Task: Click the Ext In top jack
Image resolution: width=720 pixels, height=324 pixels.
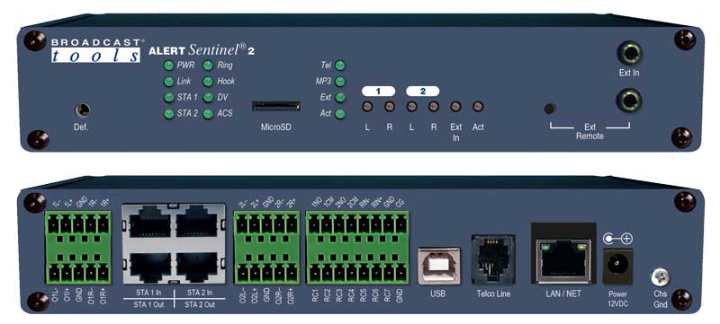Action: point(628,53)
